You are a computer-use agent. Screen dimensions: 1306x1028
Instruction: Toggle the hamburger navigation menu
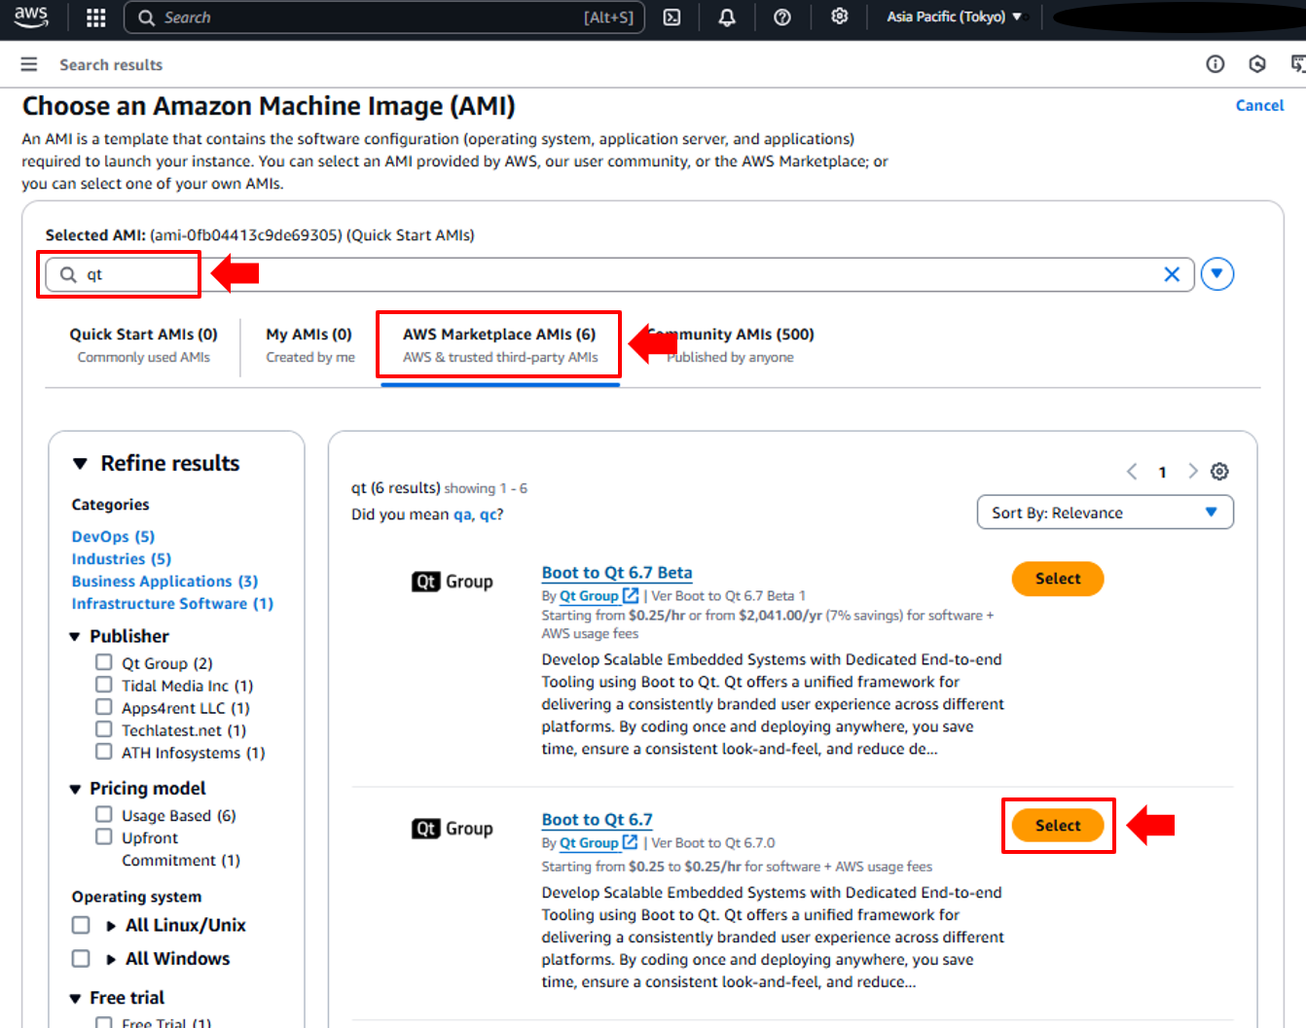29,64
